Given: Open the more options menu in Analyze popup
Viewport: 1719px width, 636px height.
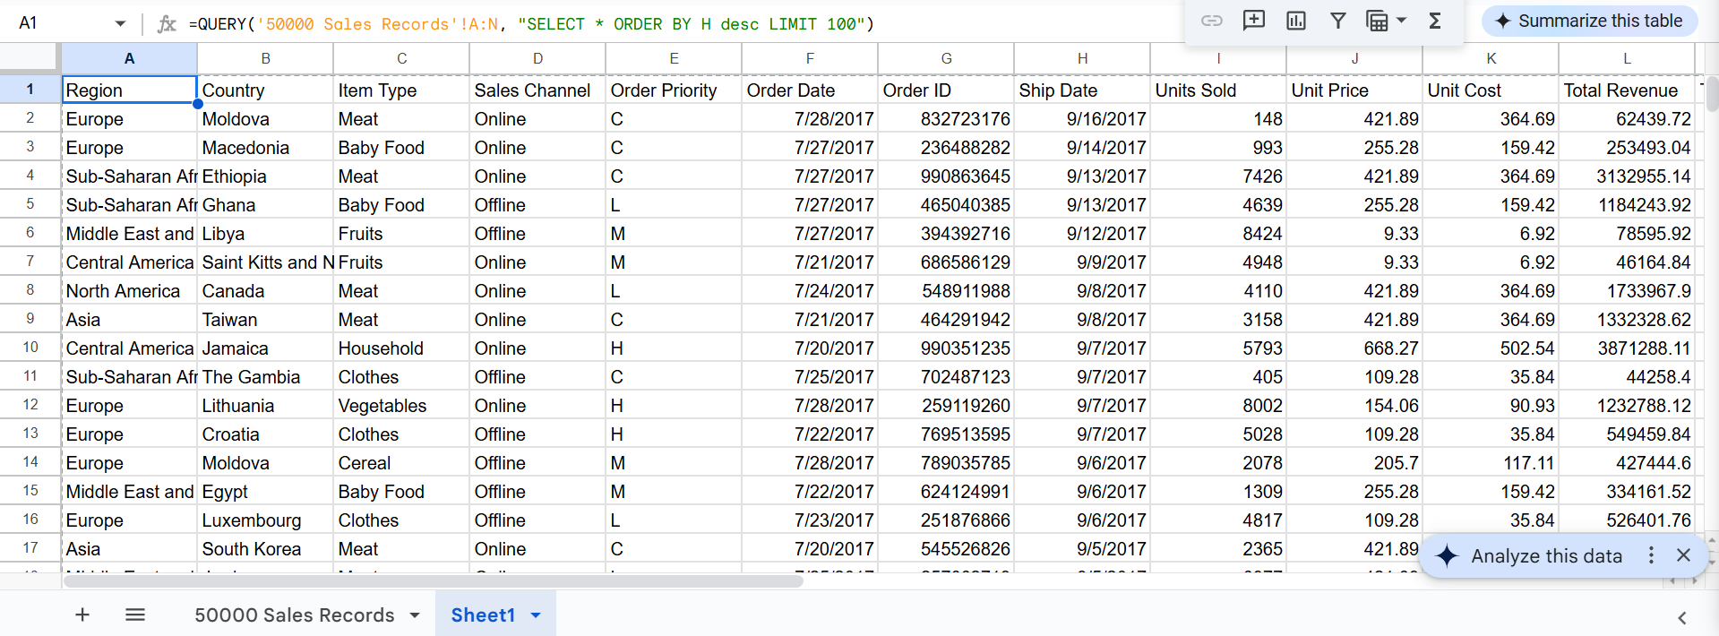Looking at the screenshot, I should pos(1651,555).
